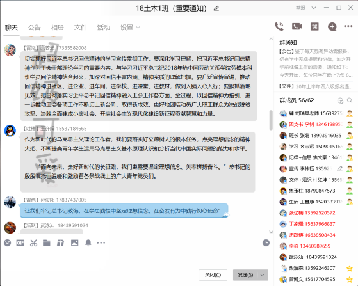Select the scissors screenshot tool
Screen dimensions: 358x286
coord(33,243)
